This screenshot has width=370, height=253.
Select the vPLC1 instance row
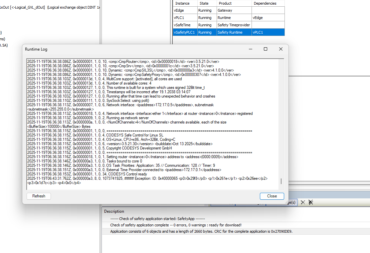[185, 18]
